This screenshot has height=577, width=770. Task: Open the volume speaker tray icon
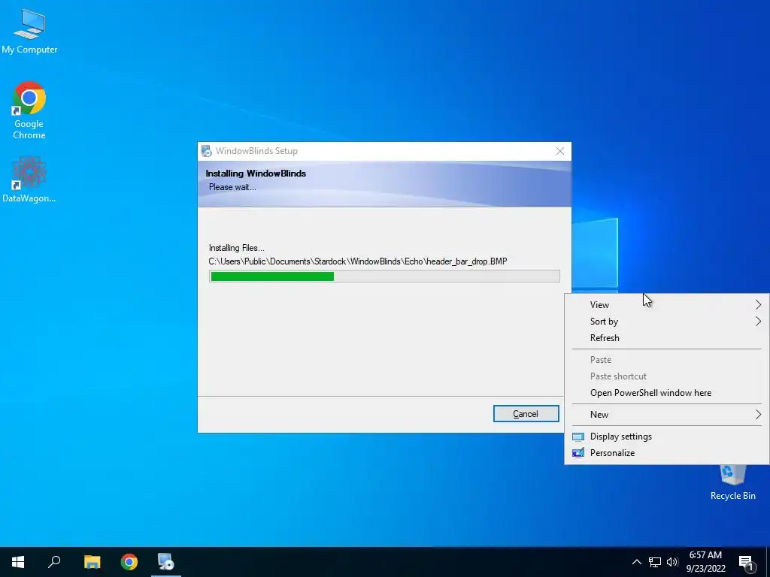pyautogui.click(x=672, y=562)
